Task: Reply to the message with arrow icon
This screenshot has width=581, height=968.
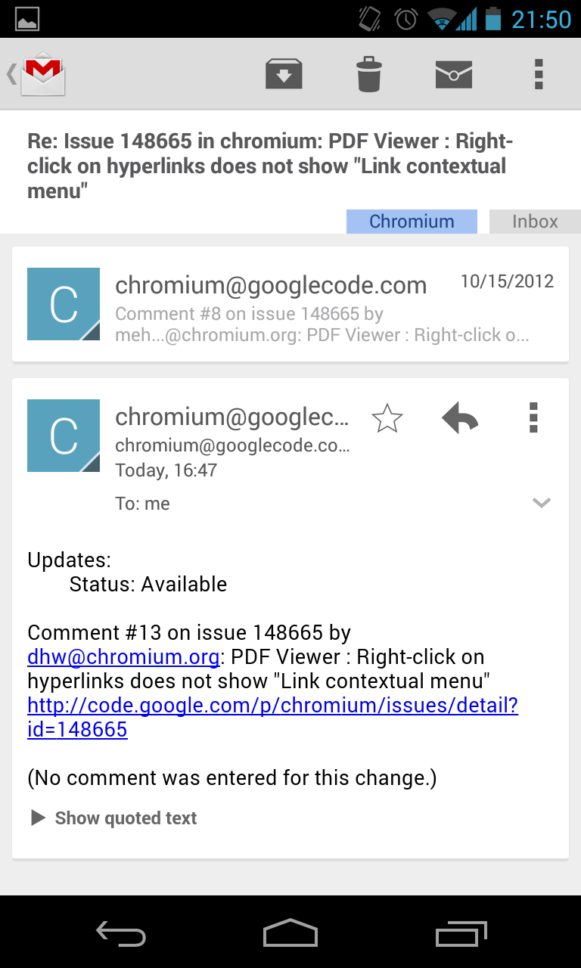Action: pos(460,417)
